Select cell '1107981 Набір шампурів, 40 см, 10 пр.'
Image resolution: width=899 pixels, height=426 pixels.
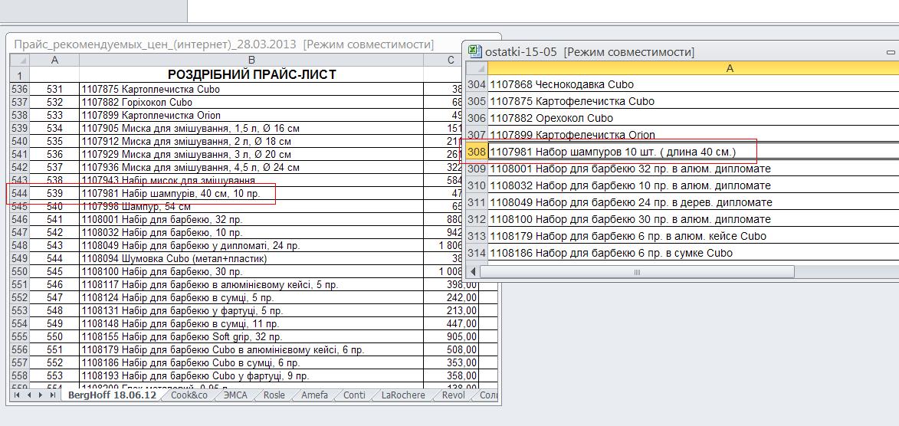point(251,194)
